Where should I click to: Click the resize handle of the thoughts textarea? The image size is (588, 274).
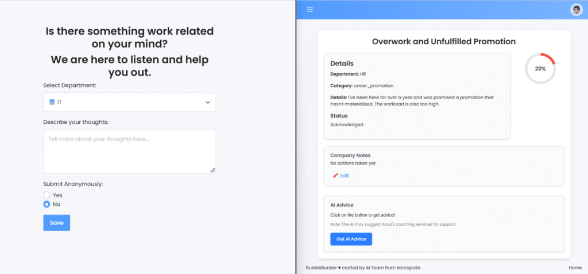[212, 170]
